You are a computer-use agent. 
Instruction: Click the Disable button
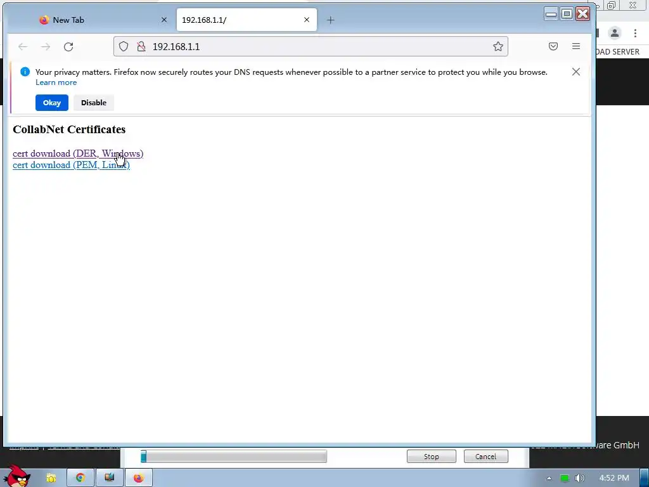[x=94, y=103]
